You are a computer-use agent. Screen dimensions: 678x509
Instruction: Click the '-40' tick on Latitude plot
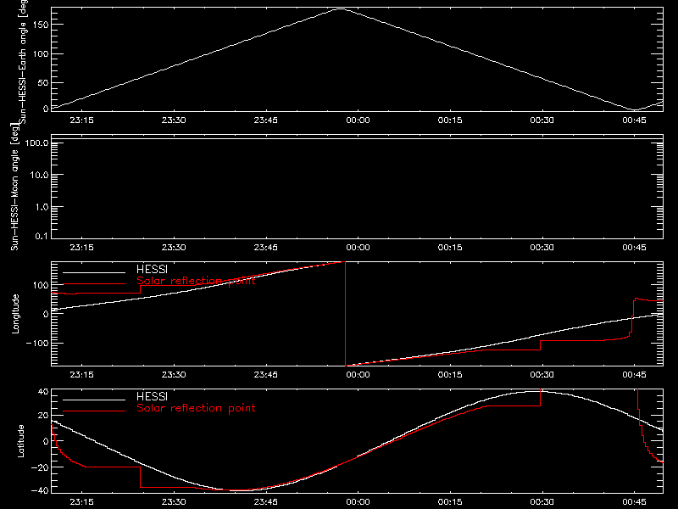(x=40, y=490)
